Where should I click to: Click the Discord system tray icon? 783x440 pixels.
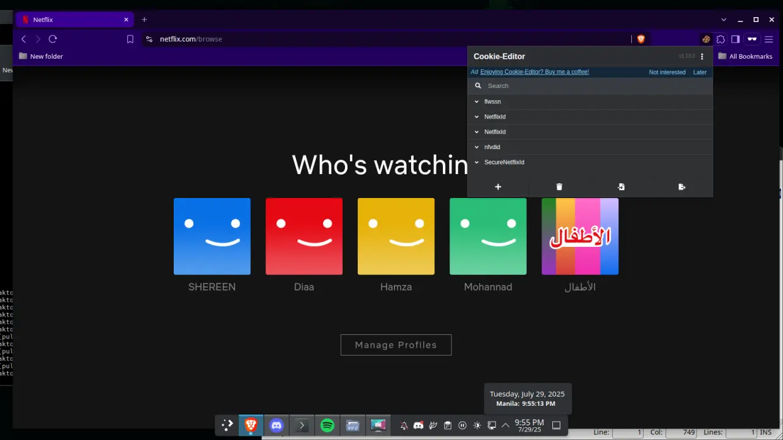[418, 425]
